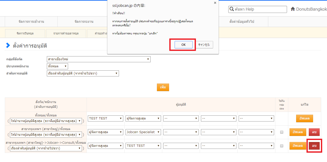Click อัพเดต in the ทั้งหมด/ทั้งหมด row
The height and width of the screenshot is (162, 327).
pos(304,118)
